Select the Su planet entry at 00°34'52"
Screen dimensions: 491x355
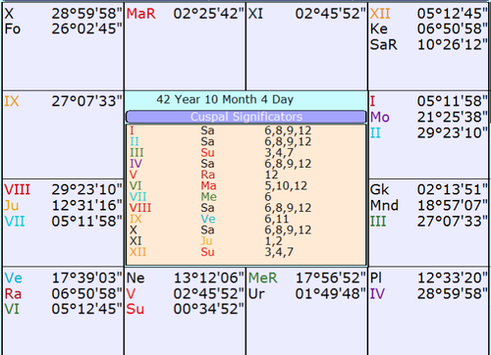[186, 309]
